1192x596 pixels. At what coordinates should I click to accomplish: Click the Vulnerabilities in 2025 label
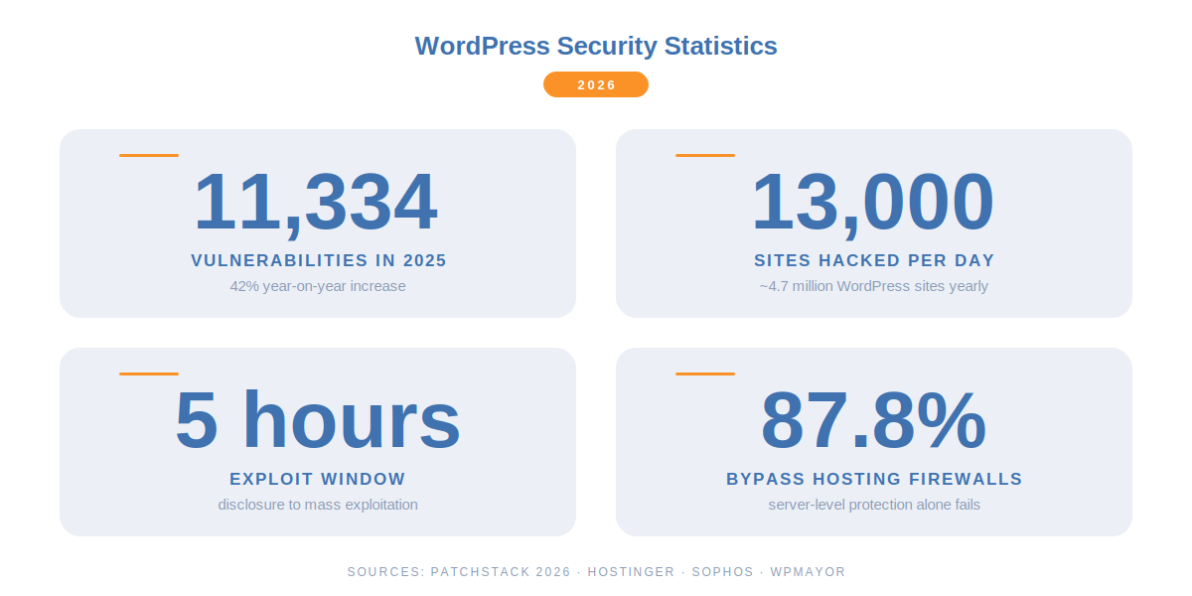(318, 260)
